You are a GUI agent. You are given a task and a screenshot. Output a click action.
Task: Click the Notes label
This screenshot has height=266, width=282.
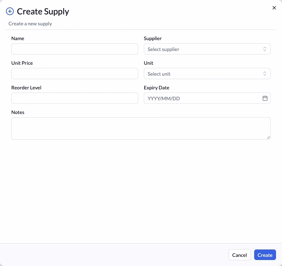(x=18, y=112)
